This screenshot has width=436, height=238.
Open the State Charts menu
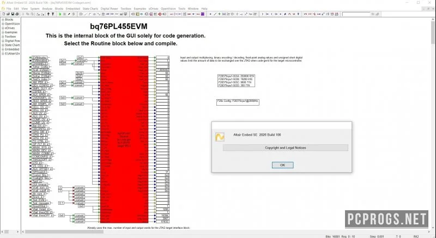point(90,9)
